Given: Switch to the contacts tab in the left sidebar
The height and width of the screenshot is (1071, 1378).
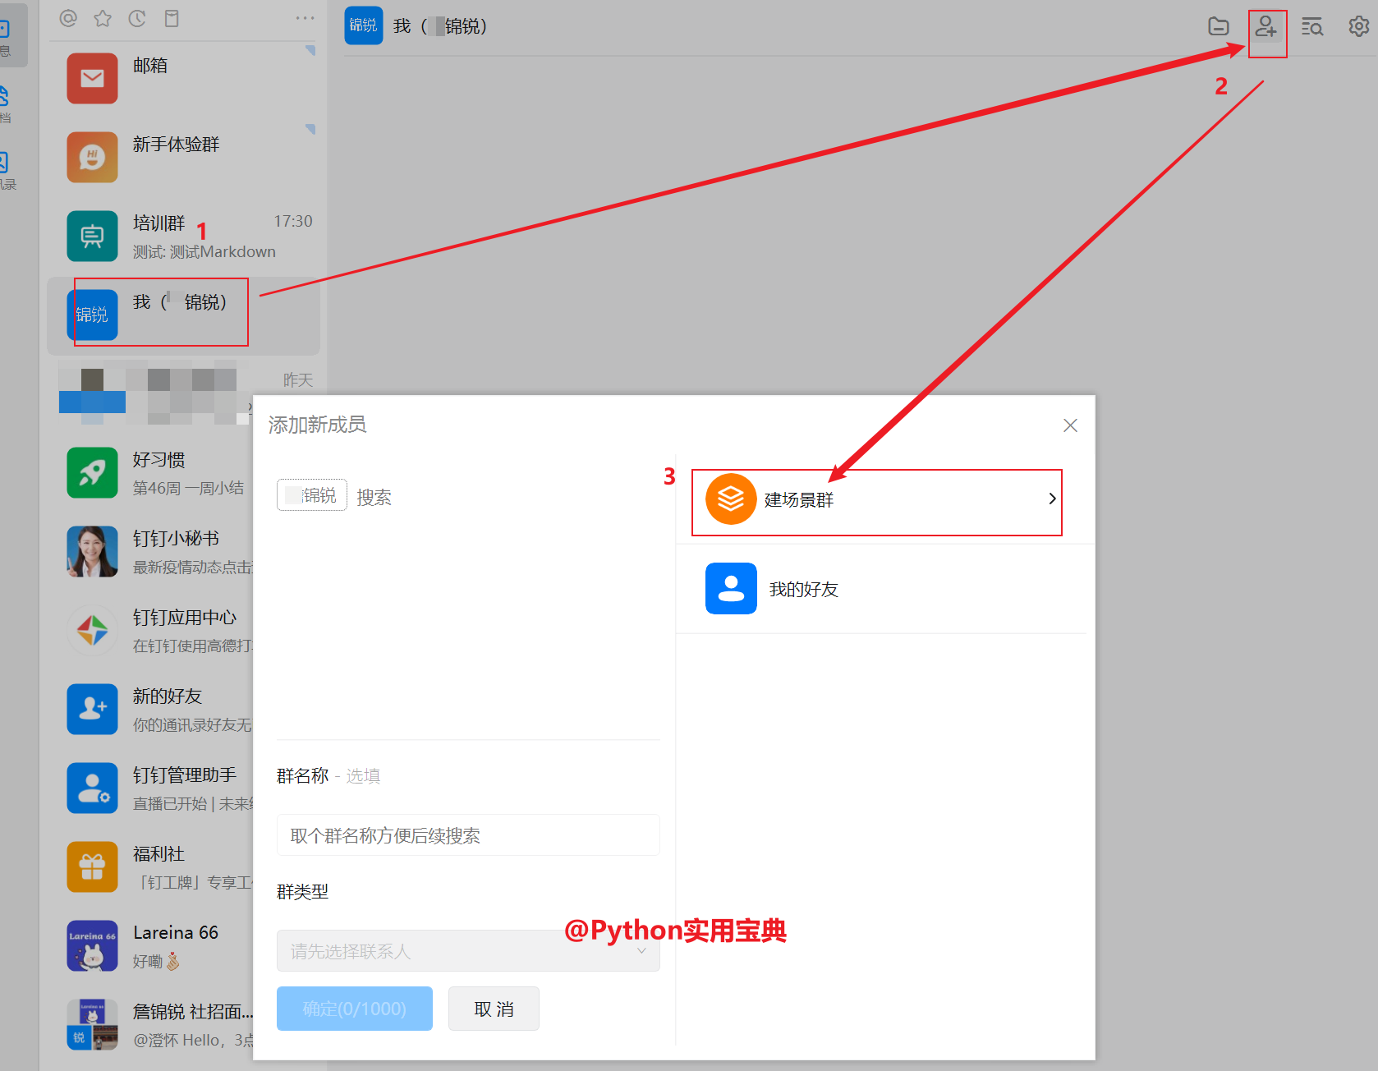Looking at the screenshot, I should [7, 169].
